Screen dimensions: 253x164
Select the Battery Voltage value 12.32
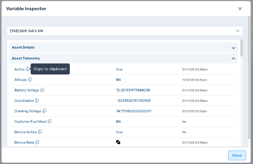click(x=133, y=90)
